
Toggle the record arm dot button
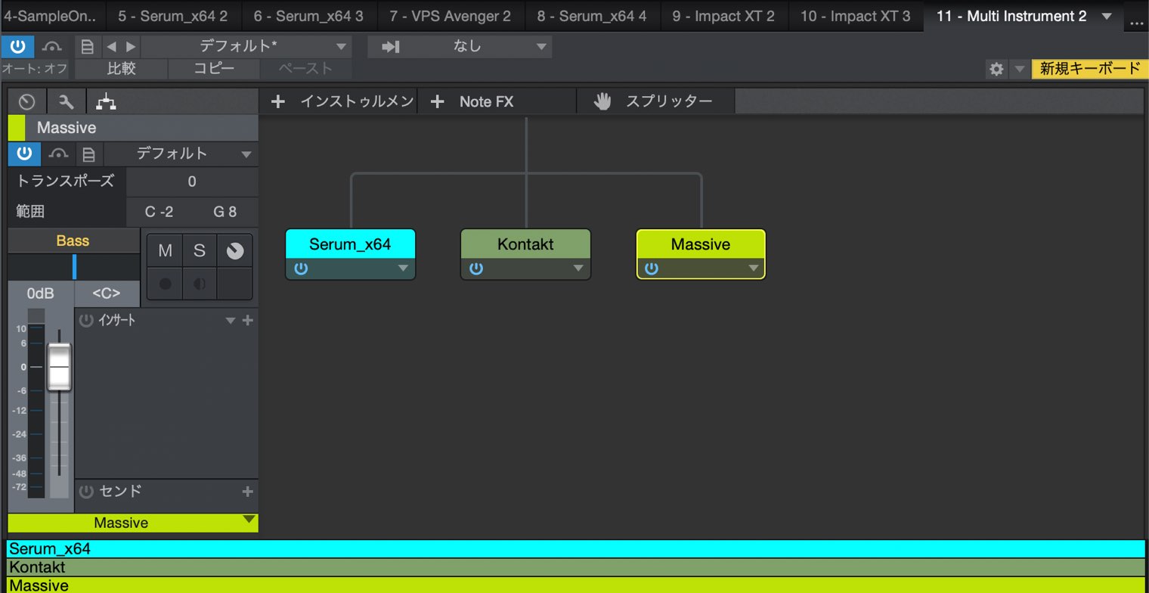(165, 284)
